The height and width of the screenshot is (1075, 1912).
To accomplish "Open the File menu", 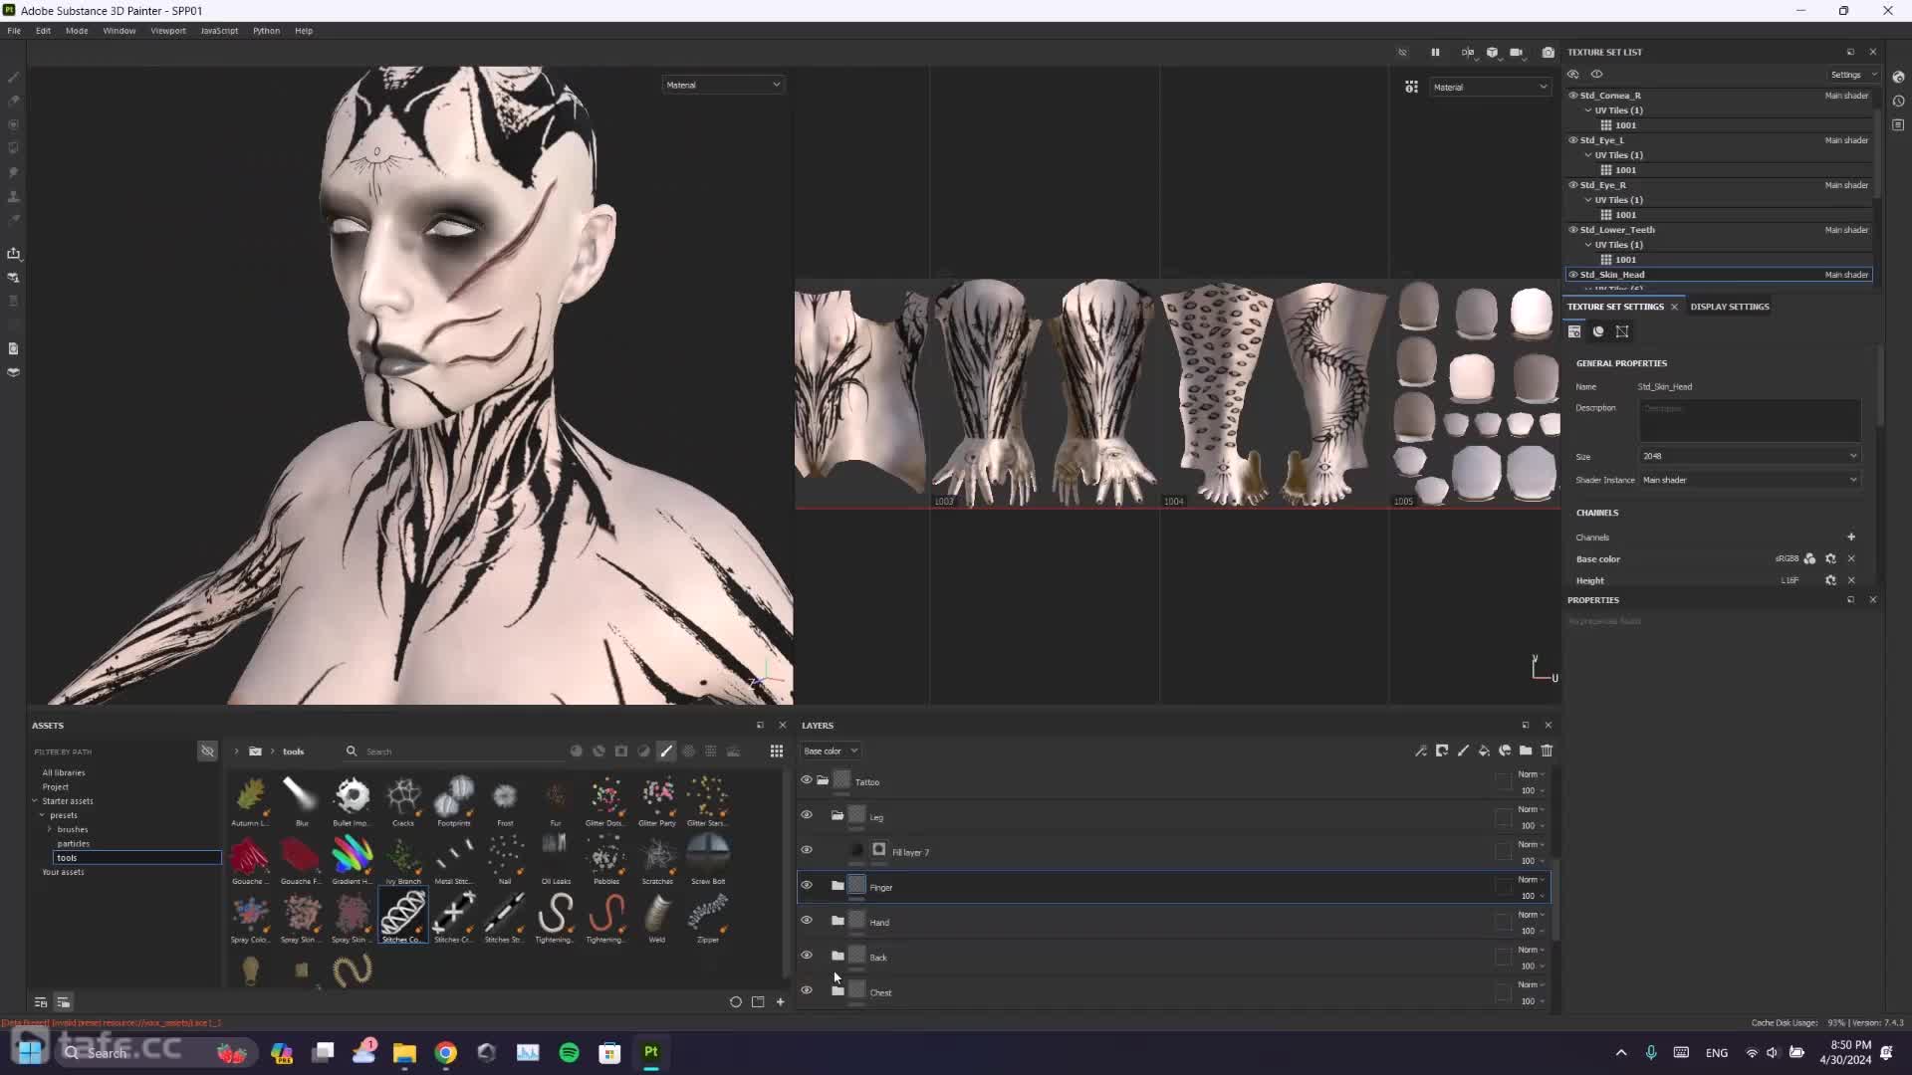I will click(x=14, y=31).
